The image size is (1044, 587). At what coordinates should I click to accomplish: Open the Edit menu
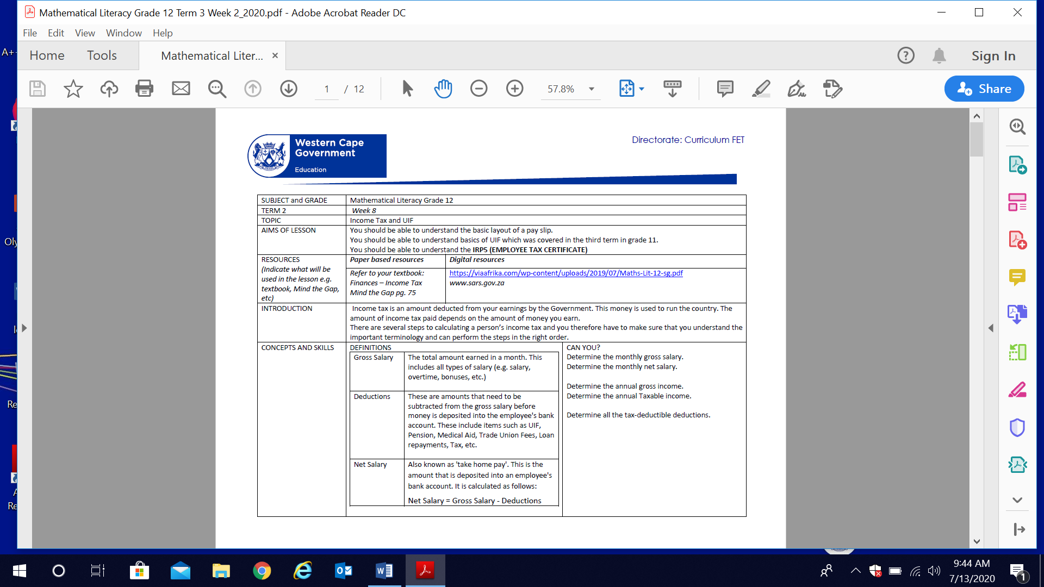point(56,33)
